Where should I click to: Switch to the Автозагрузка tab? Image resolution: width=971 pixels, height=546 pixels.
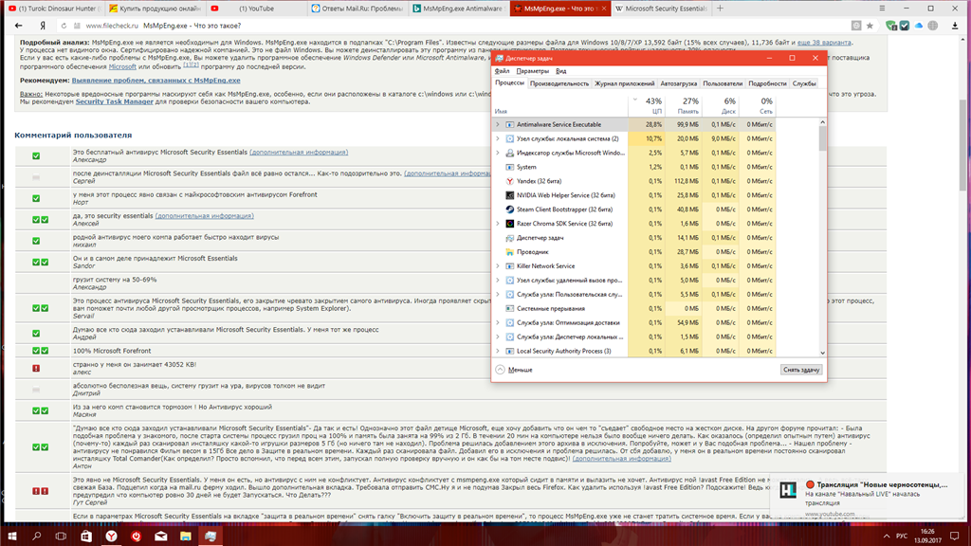678,83
